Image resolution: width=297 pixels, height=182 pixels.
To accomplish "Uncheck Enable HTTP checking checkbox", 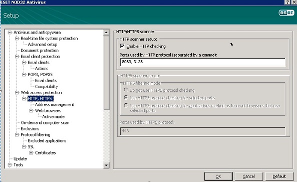I will coord(122,46).
